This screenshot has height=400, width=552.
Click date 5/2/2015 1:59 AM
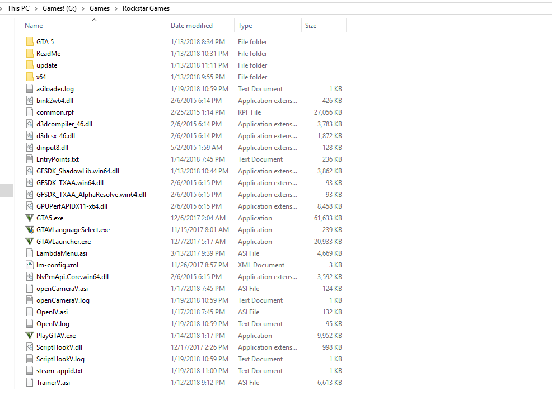click(197, 147)
